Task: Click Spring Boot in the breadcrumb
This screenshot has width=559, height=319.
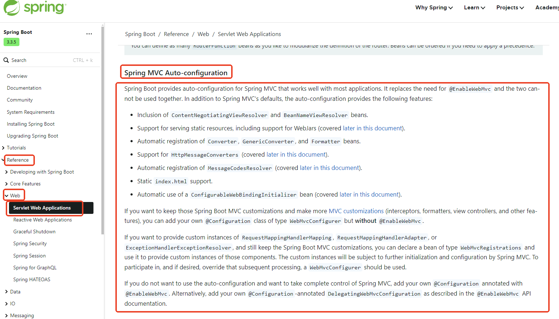Action: coord(140,34)
